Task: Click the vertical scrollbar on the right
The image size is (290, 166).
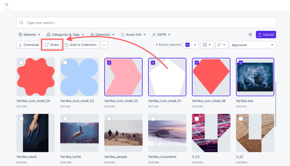Action: [275, 104]
